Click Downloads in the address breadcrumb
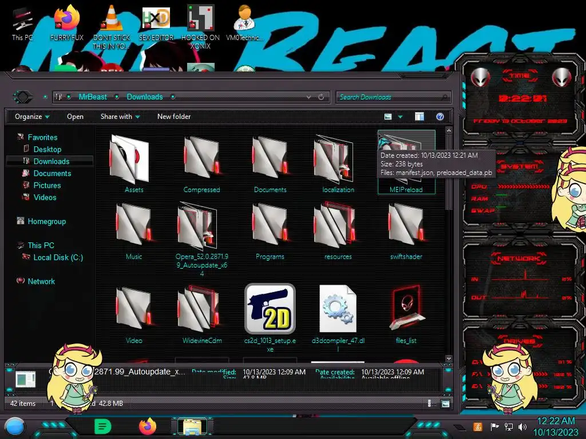Image resolution: width=586 pixels, height=439 pixels. (145, 97)
